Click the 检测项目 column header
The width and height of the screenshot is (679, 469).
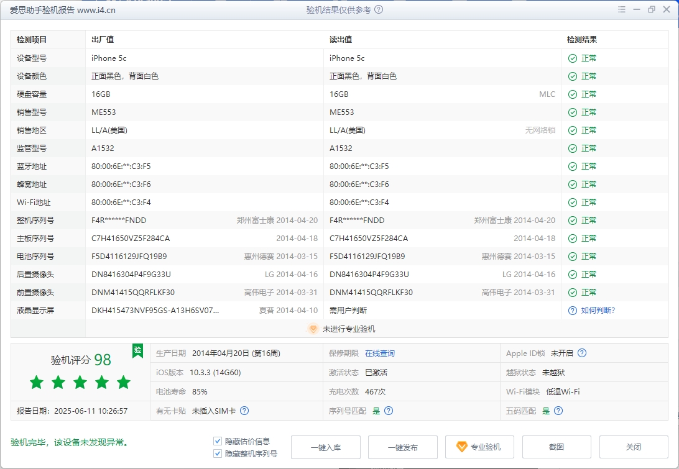pyautogui.click(x=32, y=40)
